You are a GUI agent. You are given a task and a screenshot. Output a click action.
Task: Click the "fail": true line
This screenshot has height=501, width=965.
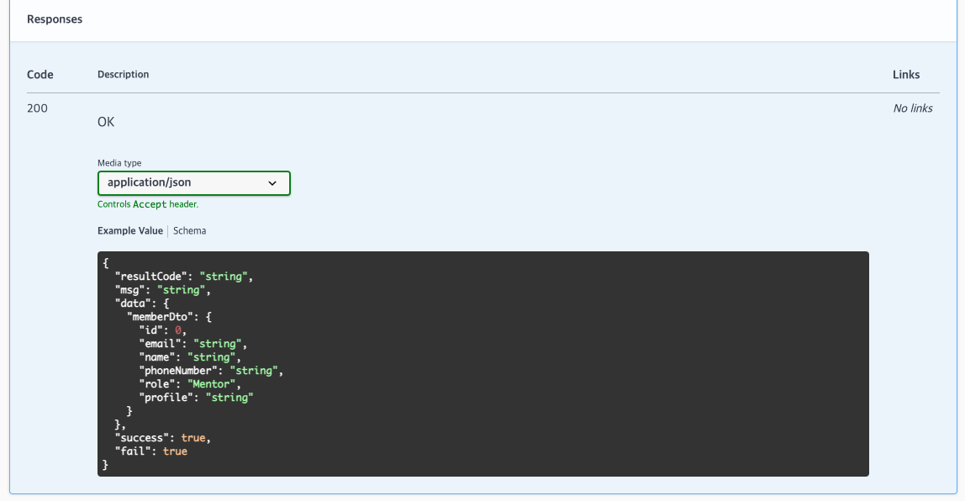click(151, 451)
